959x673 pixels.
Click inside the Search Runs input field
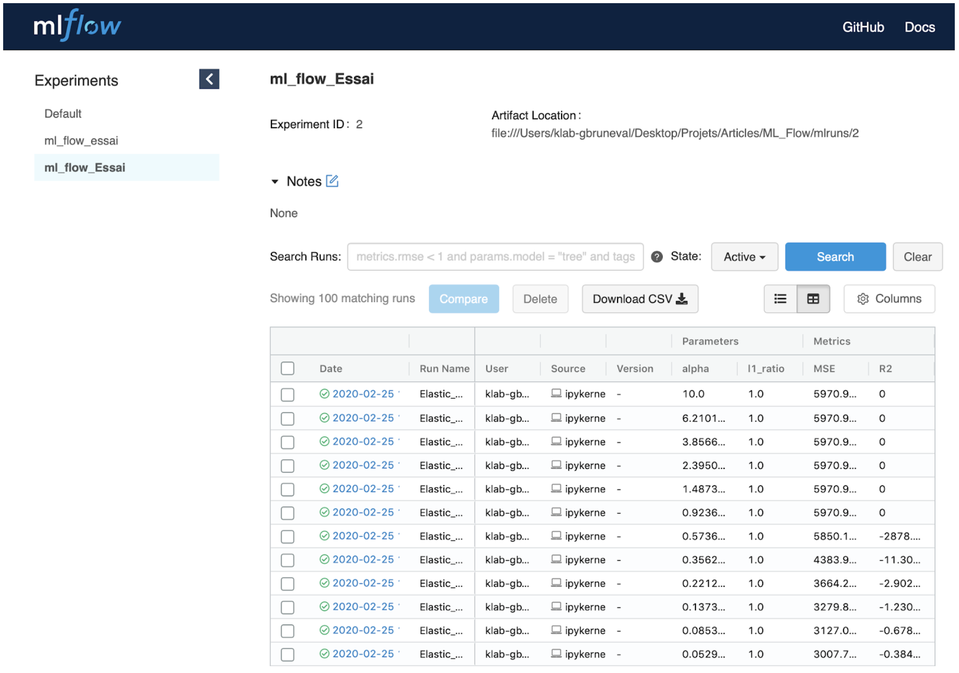(x=495, y=257)
